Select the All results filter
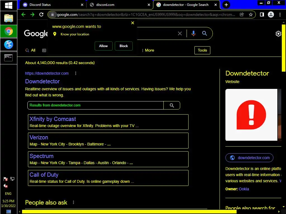 (30, 50)
